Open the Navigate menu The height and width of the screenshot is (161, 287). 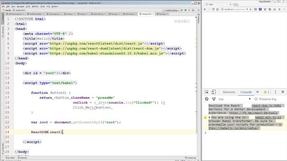click(x=20, y=6)
